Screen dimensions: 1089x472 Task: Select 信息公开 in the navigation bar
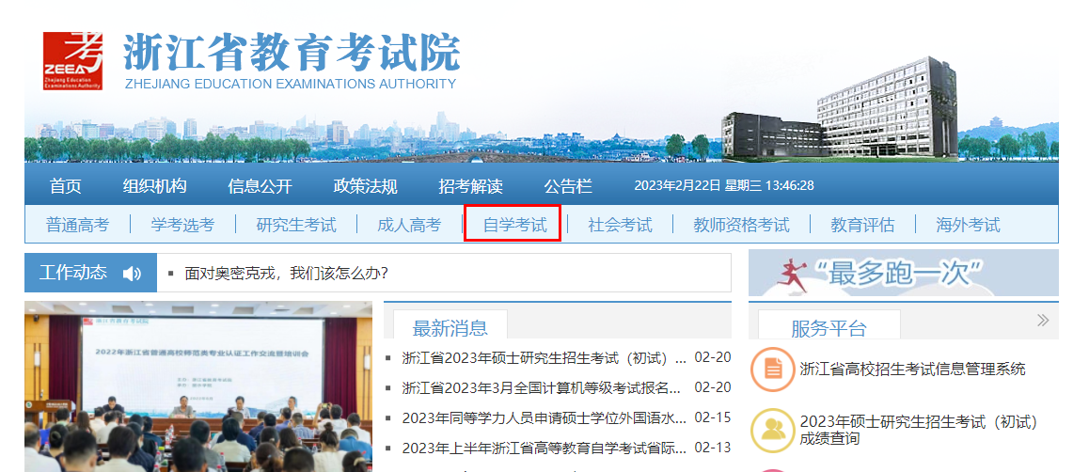click(x=260, y=186)
